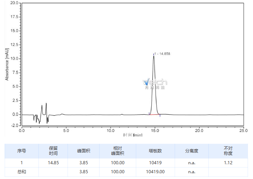Click the 相对峰面积 column header
The image size is (253, 179).
click(x=118, y=151)
